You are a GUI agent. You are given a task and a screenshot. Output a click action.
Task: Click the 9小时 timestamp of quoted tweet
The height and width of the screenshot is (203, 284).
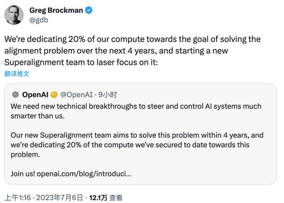pos(108,95)
